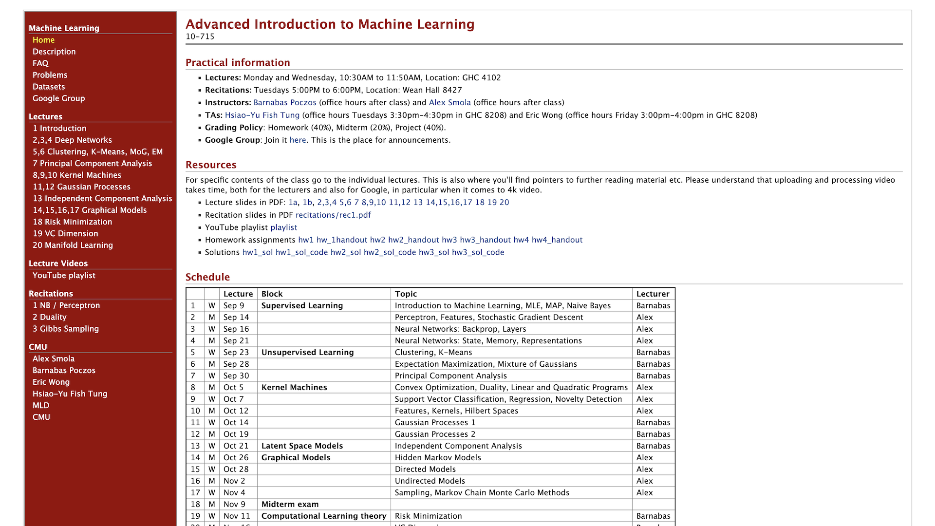Navigate to YouTube playlist section

click(x=64, y=276)
